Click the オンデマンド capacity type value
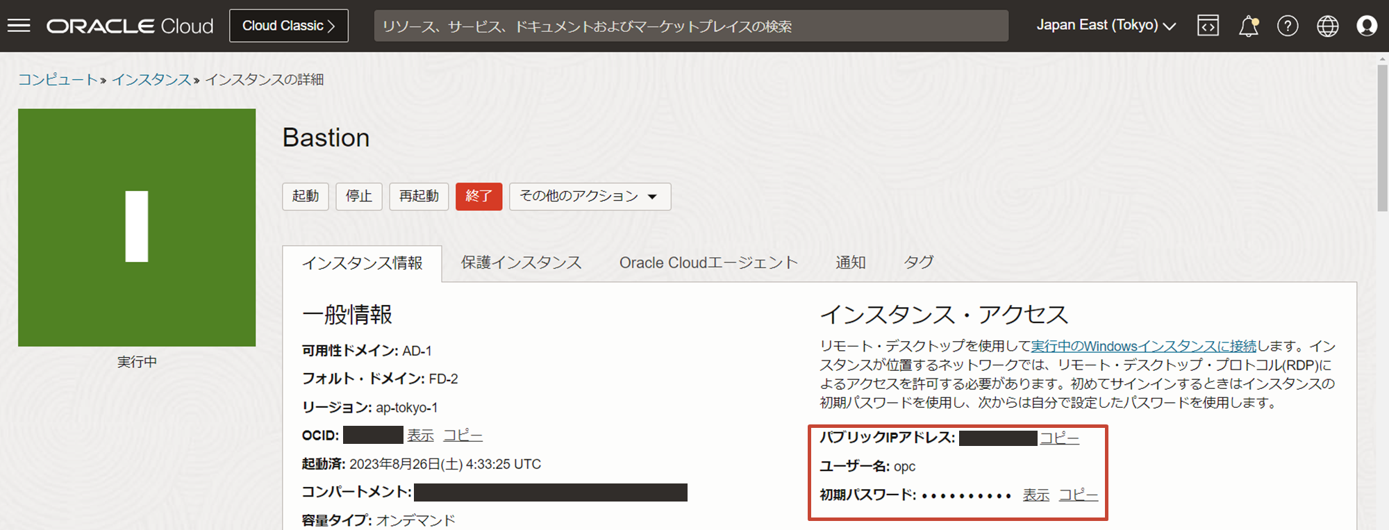 coord(415,520)
